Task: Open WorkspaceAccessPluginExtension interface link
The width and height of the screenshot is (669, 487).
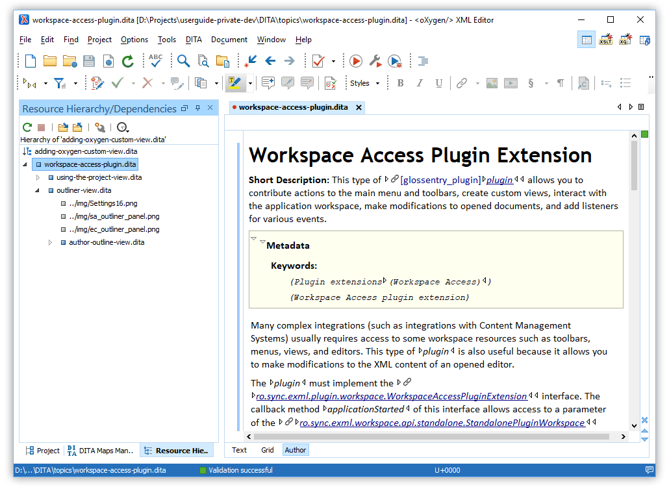Action: point(391,396)
